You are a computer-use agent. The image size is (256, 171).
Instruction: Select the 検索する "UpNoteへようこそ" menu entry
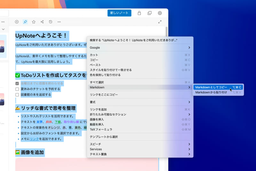pyautogui.click(x=140, y=40)
